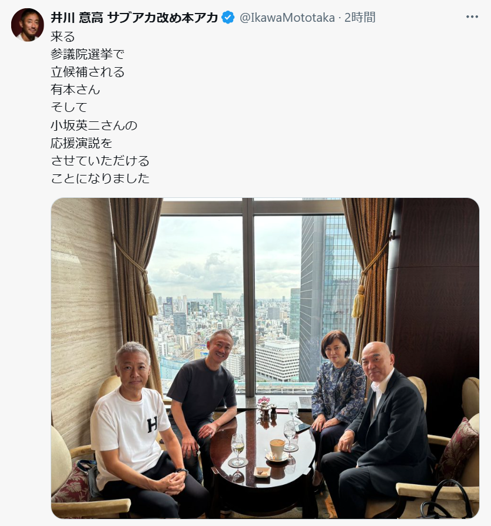Open display name 井川 意高 サブアカ改め本アカ
491x526 pixels.
click(x=134, y=18)
